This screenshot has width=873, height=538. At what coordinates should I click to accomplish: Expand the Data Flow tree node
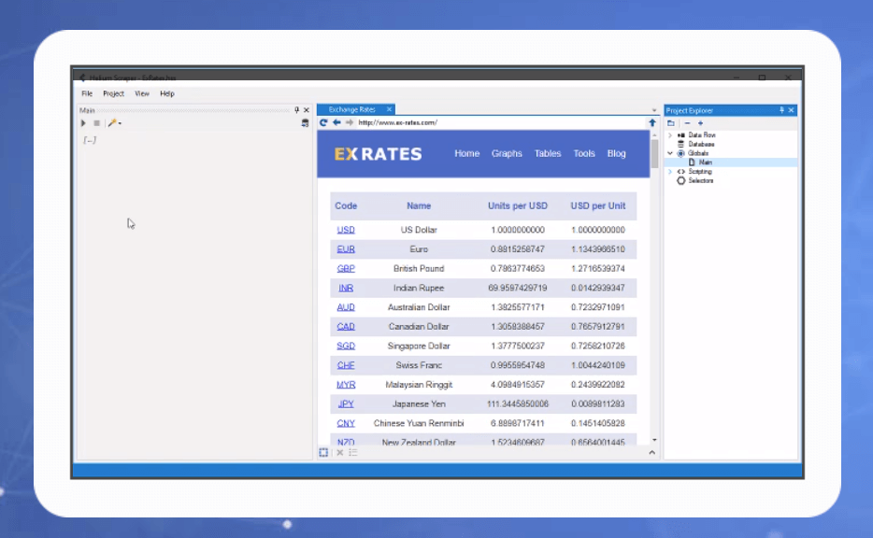coord(670,135)
